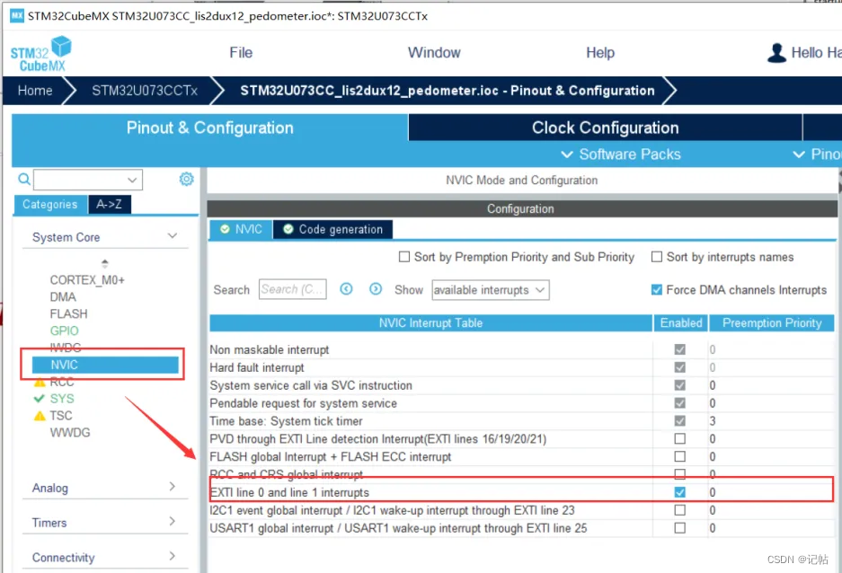This screenshot has height=573, width=842.
Task: Select the NVIC configuration tab
Action: pos(241,230)
